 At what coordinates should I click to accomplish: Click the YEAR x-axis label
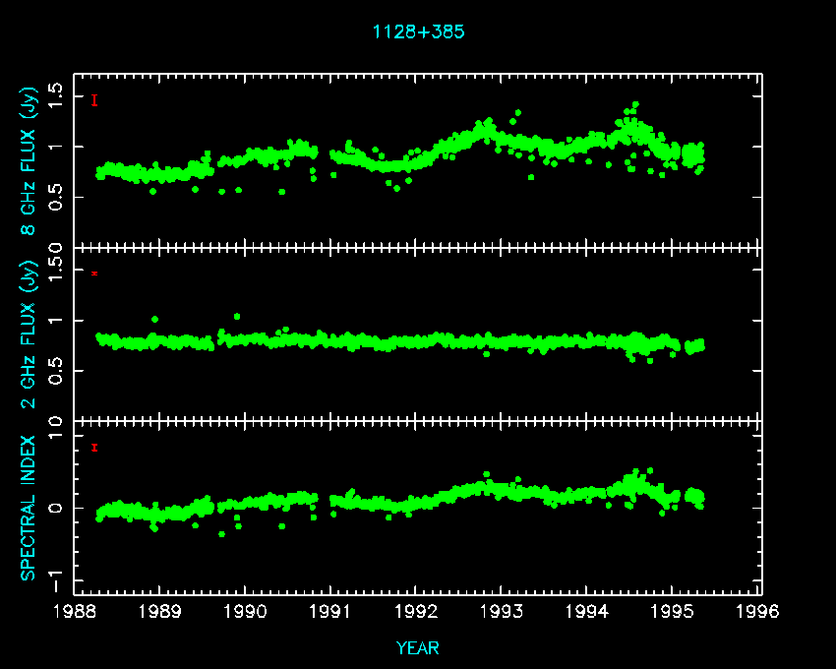tap(418, 648)
